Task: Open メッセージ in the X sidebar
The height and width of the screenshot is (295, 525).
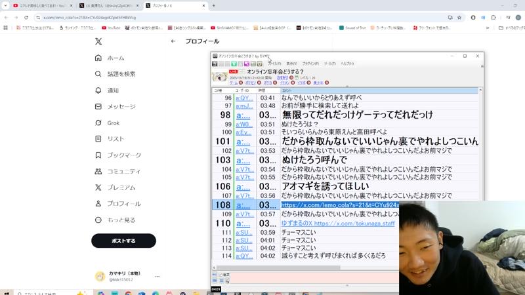Action: [115, 106]
